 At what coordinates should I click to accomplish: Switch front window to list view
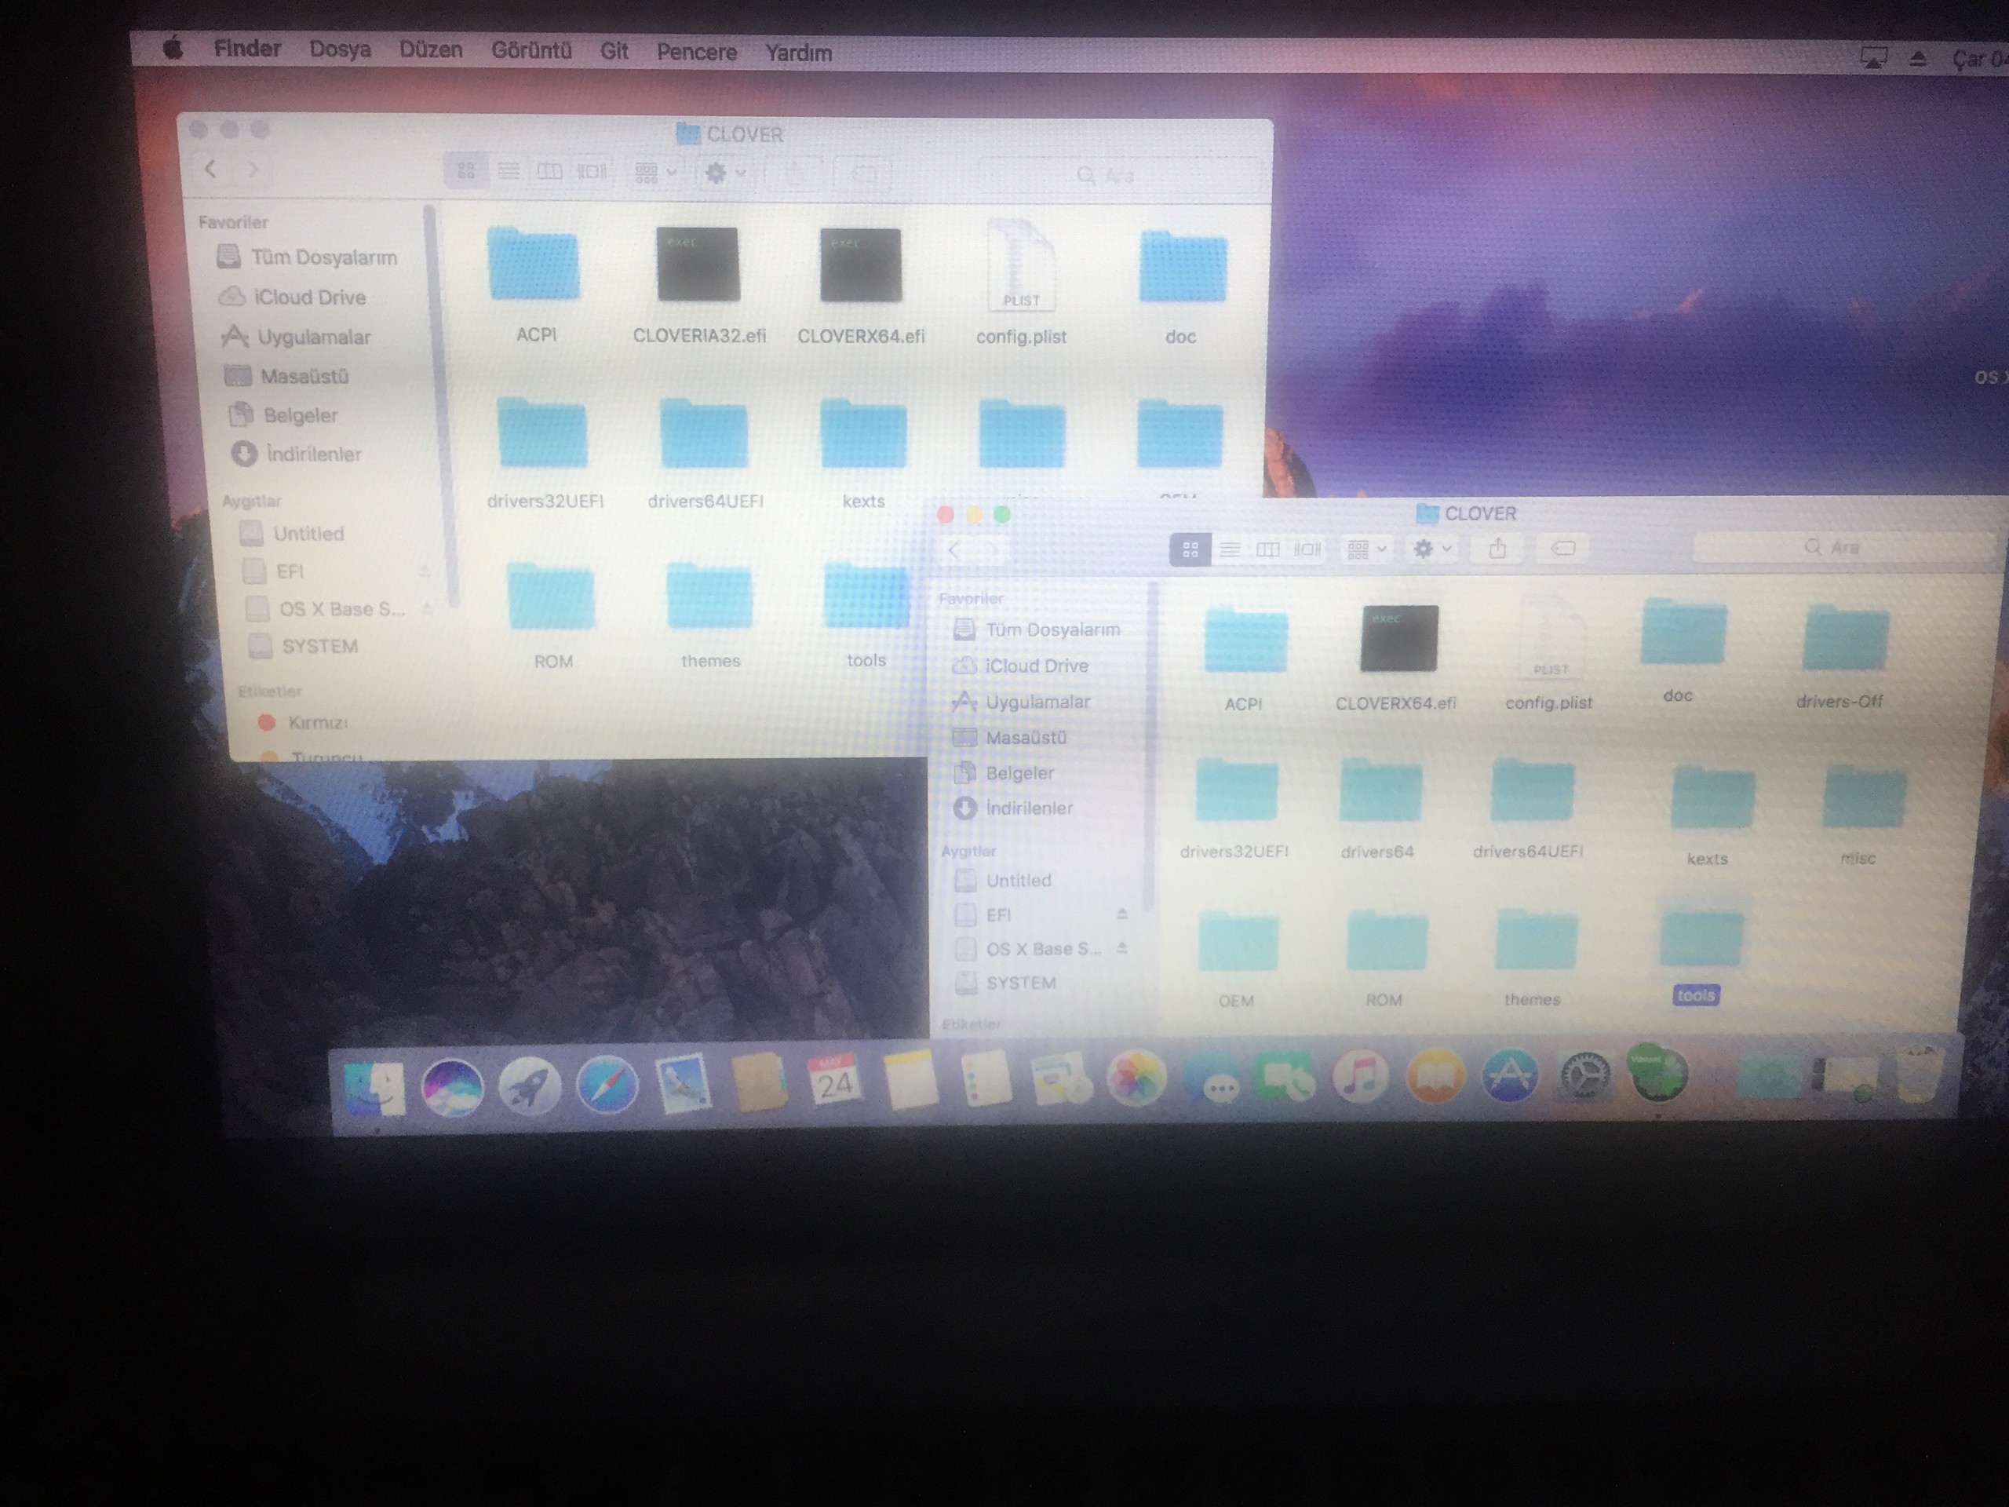tap(1230, 549)
